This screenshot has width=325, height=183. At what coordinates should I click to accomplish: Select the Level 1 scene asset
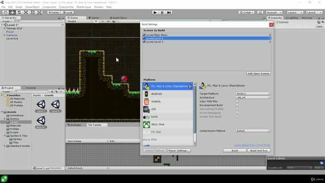click(x=41, y=106)
